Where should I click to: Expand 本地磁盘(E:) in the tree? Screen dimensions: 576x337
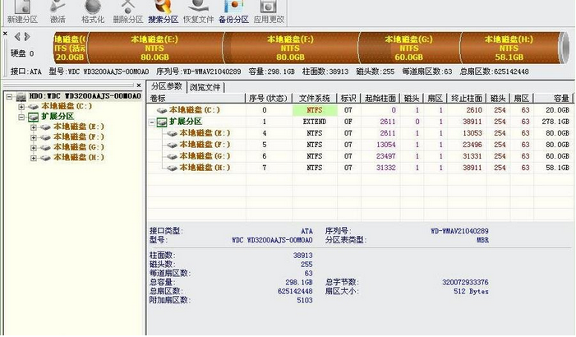click(x=34, y=127)
